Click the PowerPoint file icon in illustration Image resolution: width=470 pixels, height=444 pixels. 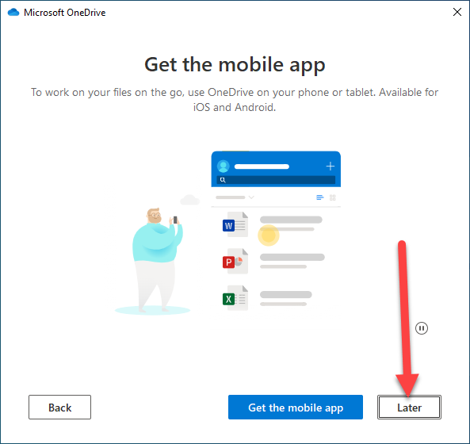(235, 261)
